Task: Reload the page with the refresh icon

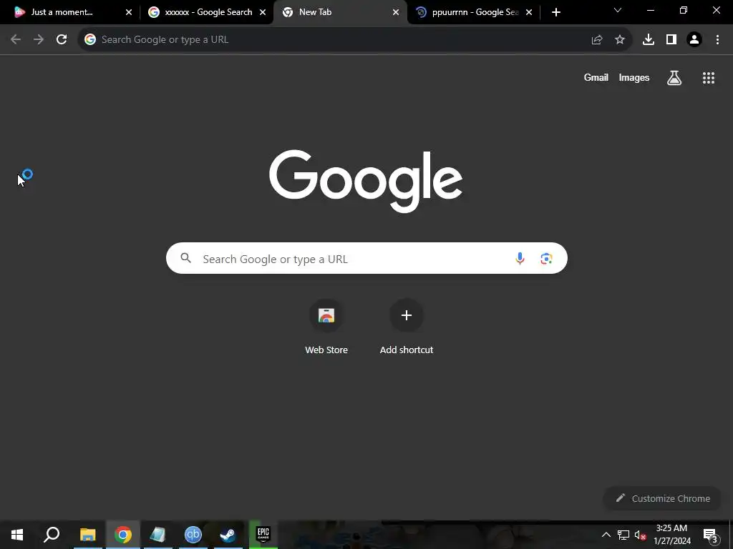Action: pos(62,40)
